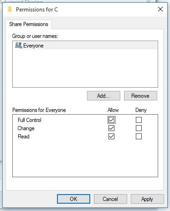Close the Permissions for C dialog
The width and height of the screenshot is (170, 211).
coord(160,9)
